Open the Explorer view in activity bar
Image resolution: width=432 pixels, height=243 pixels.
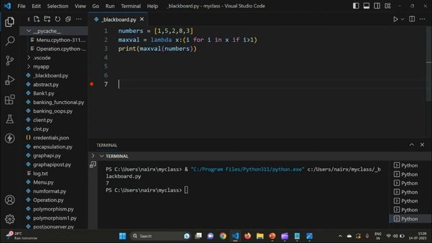[9, 22]
